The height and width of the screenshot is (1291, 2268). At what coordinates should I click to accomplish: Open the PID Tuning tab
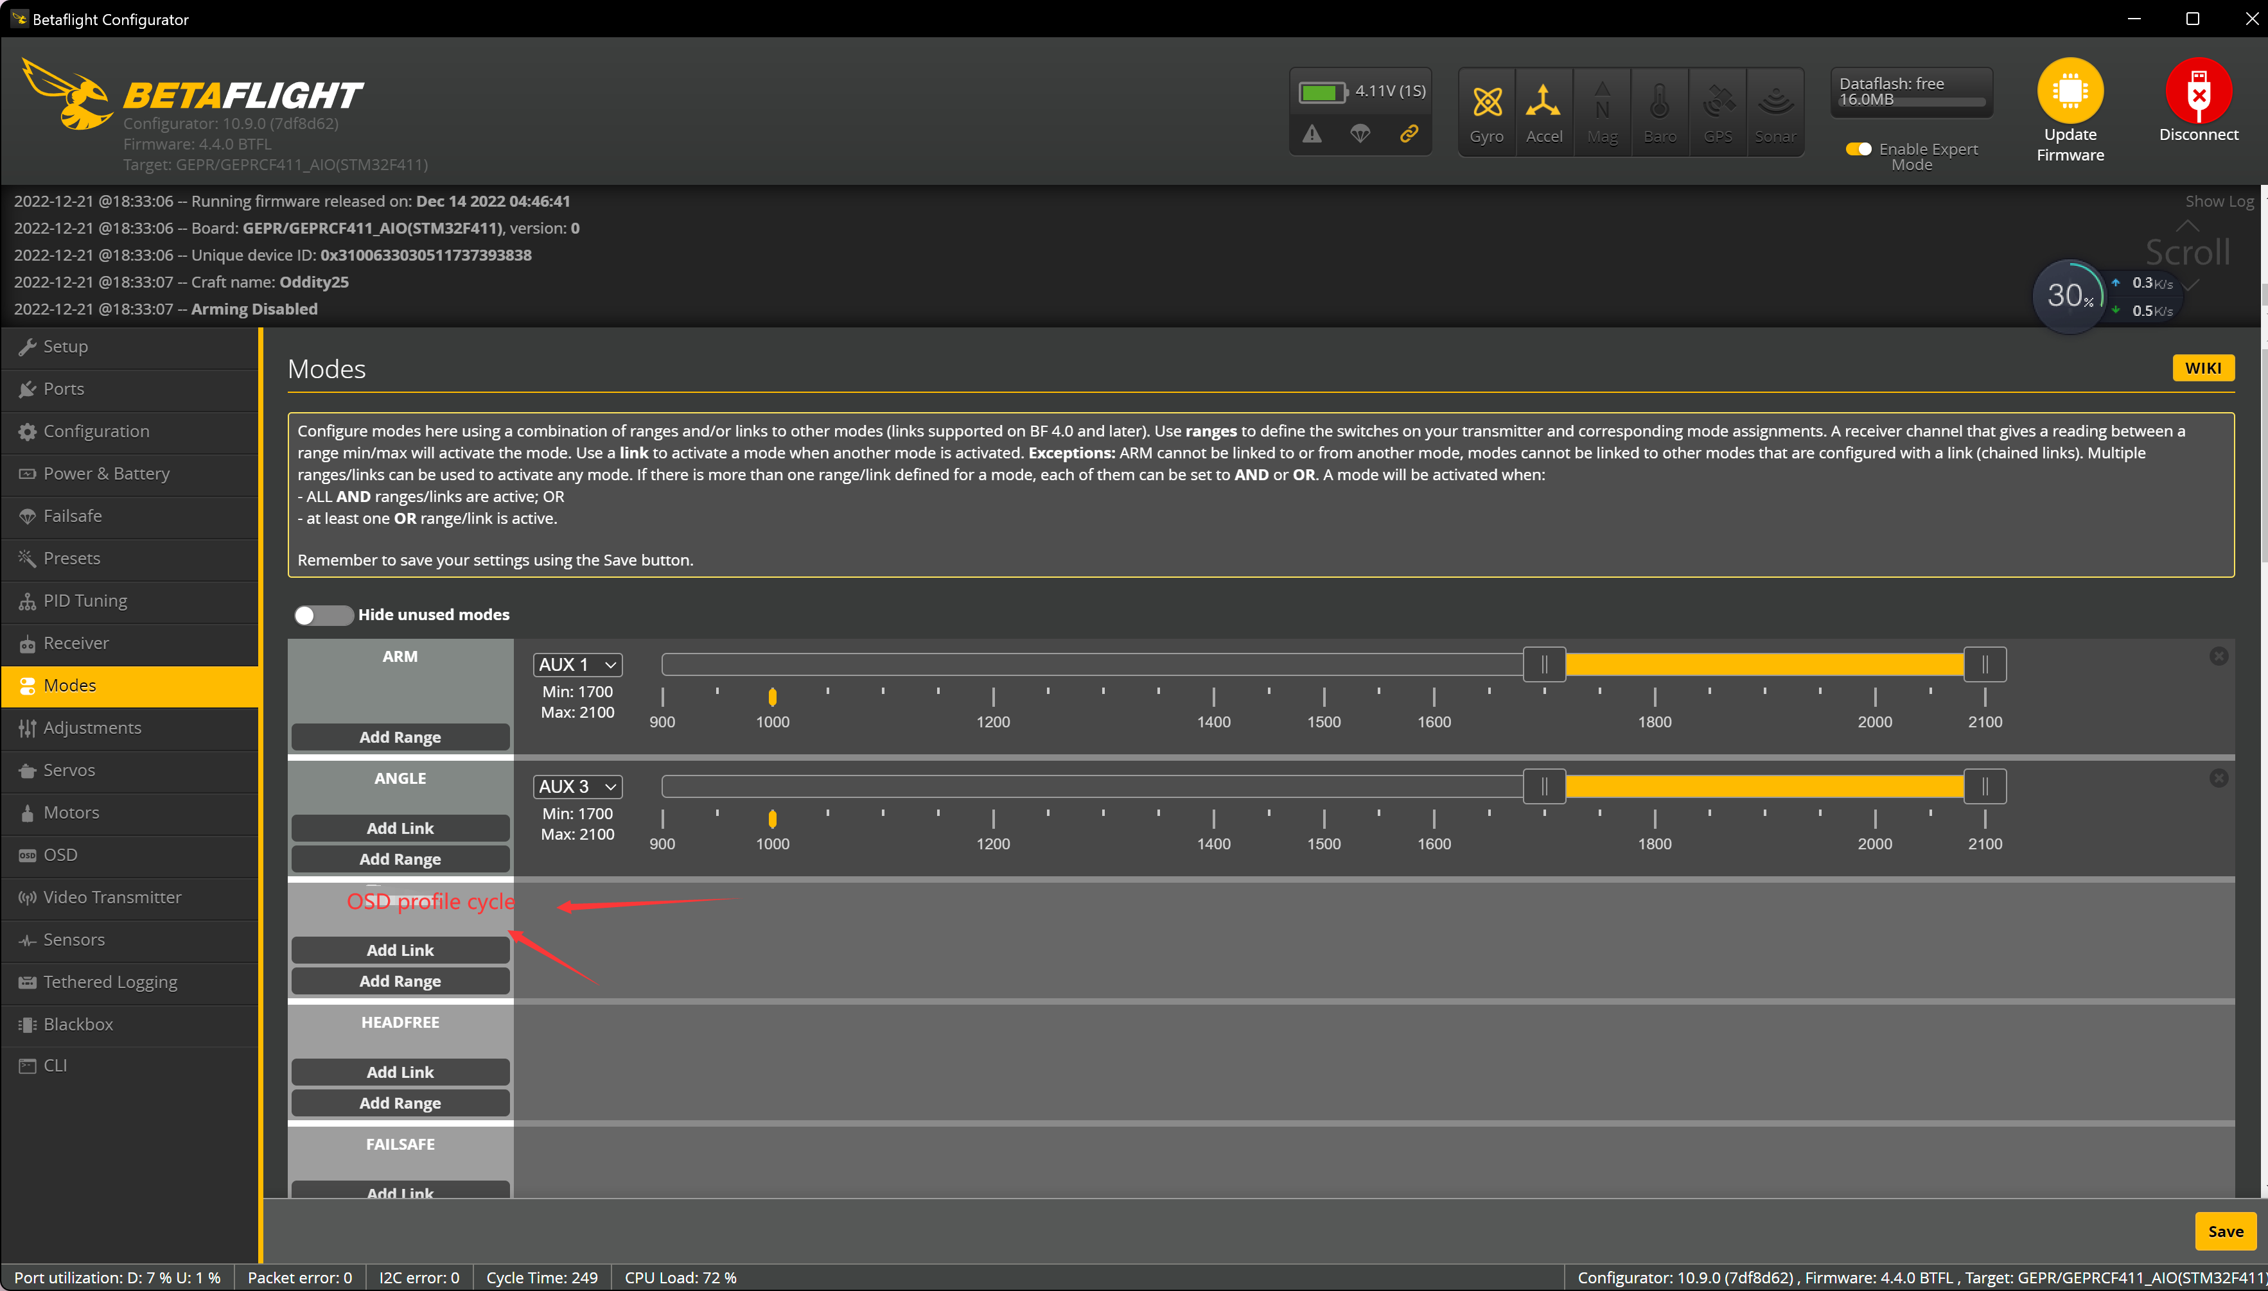(85, 600)
